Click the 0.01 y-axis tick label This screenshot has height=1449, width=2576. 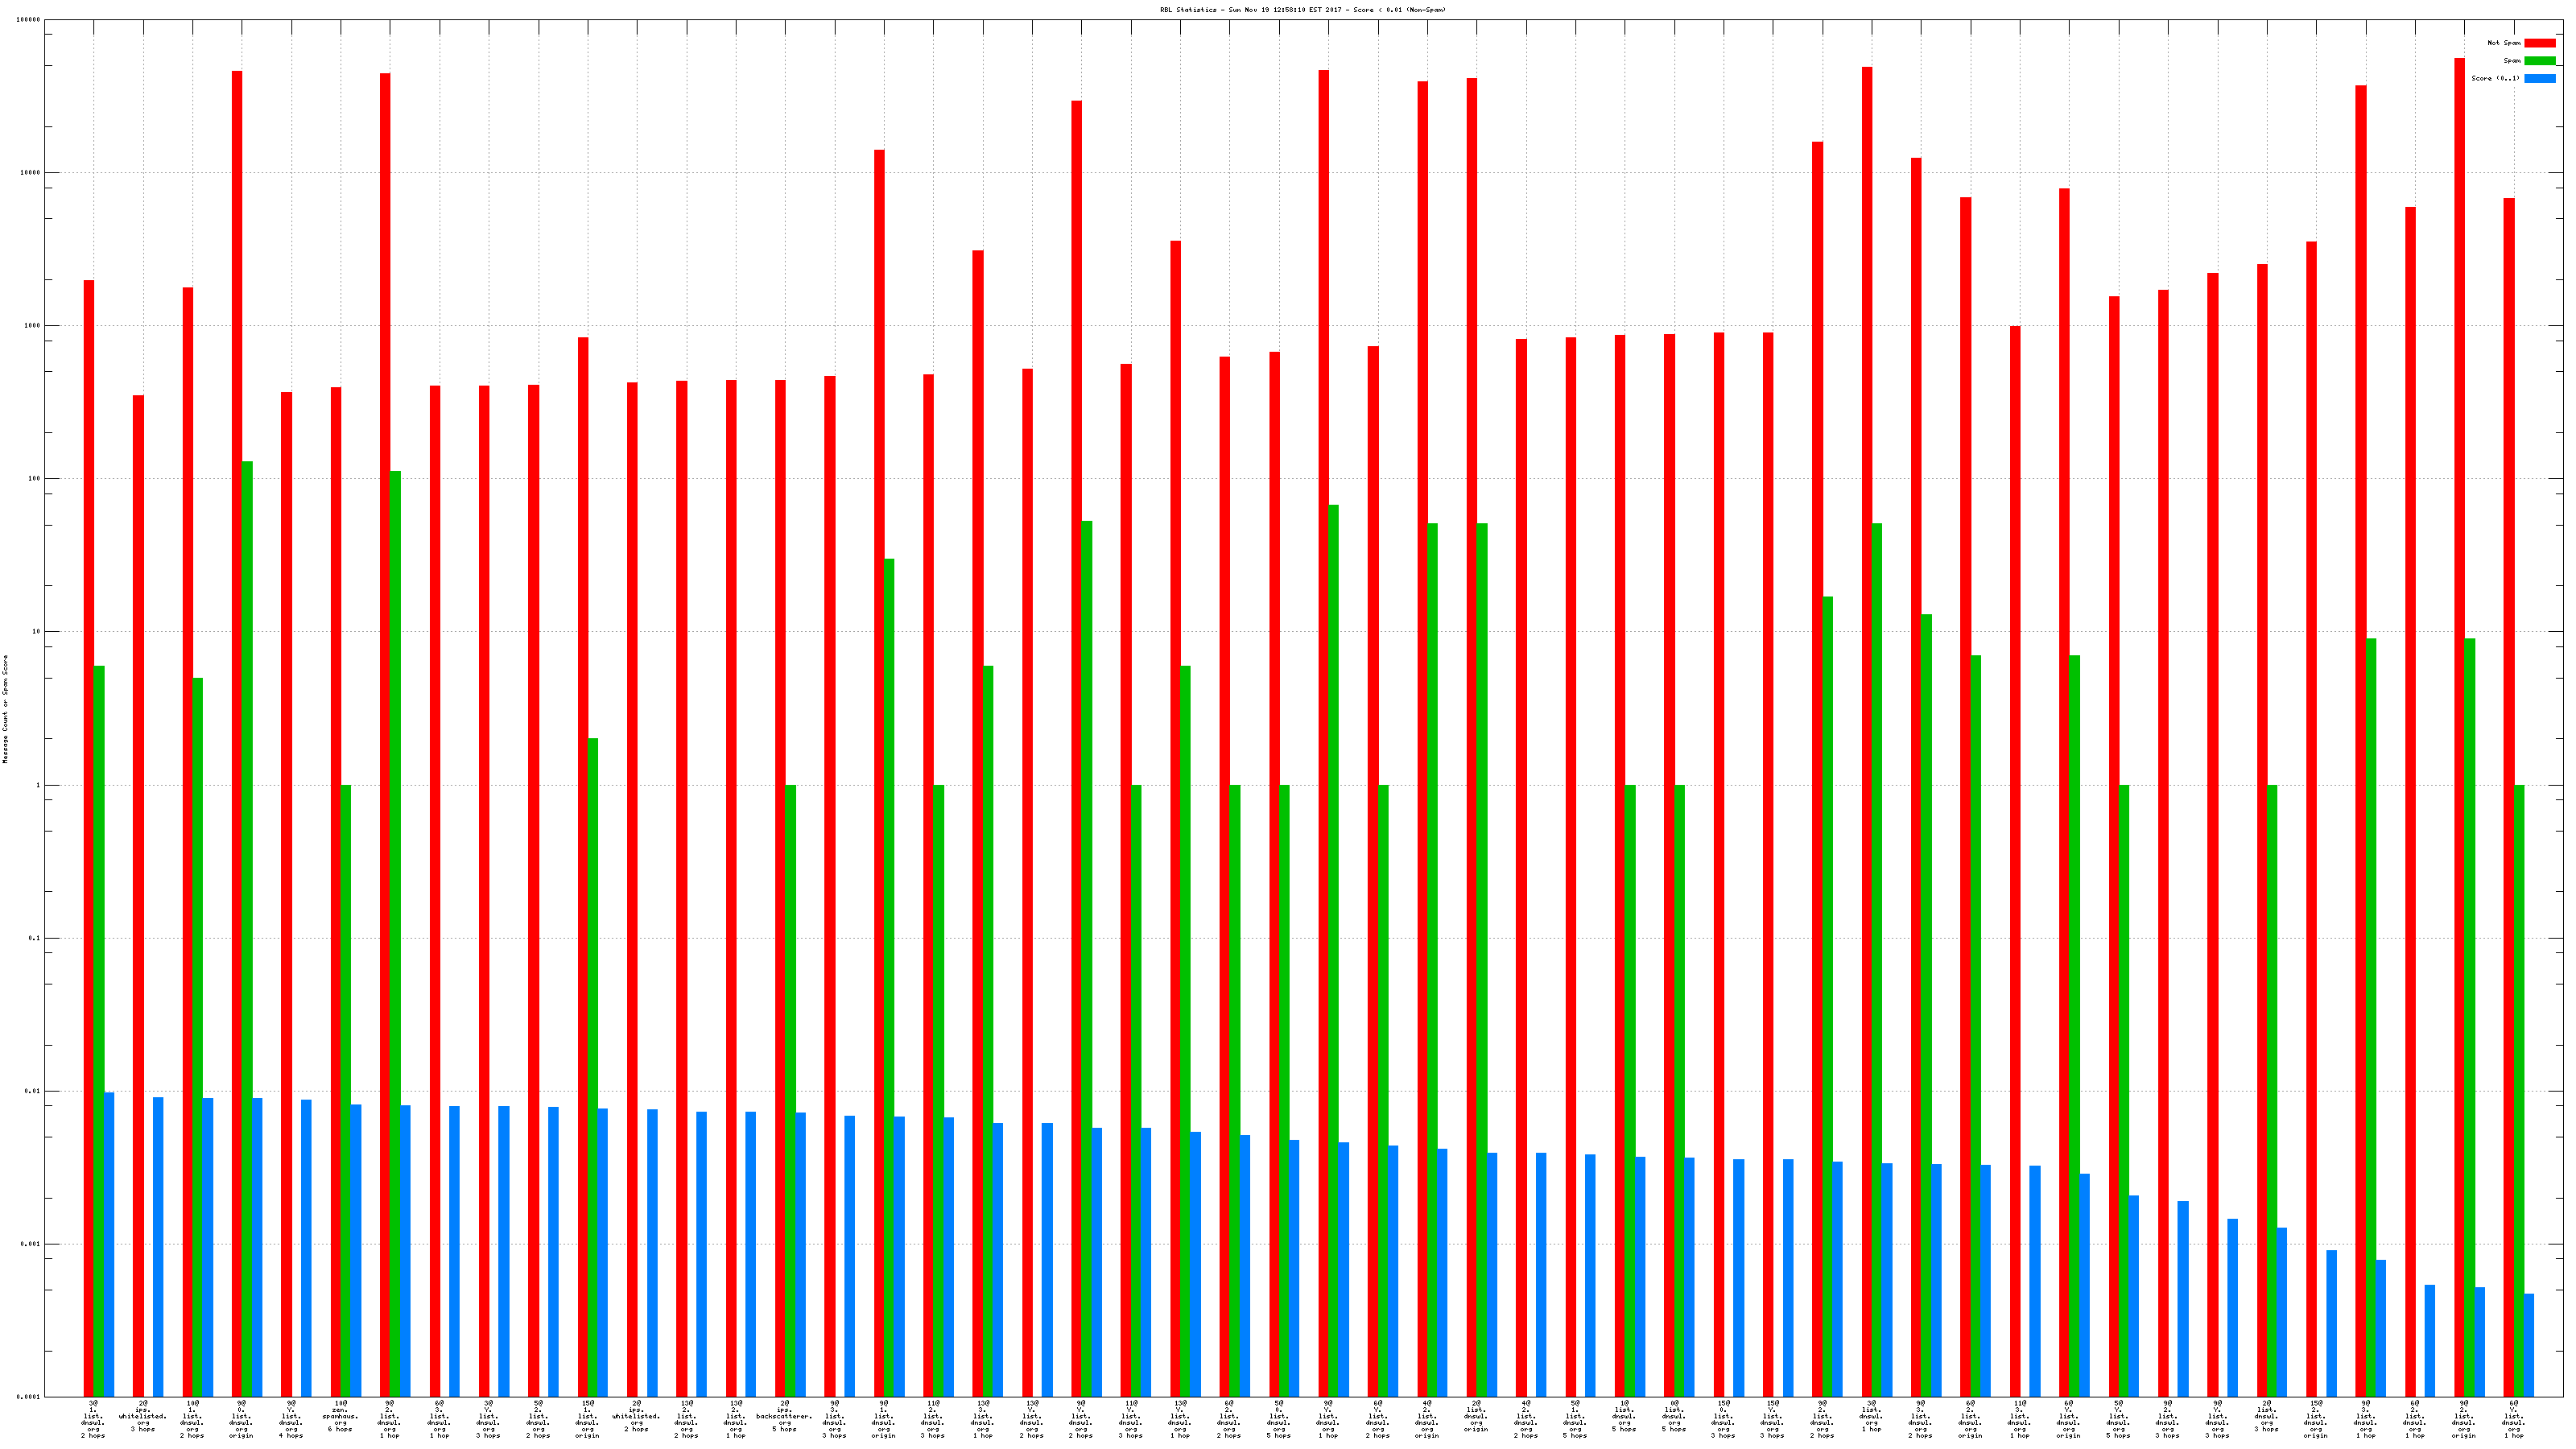click(32, 1091)
